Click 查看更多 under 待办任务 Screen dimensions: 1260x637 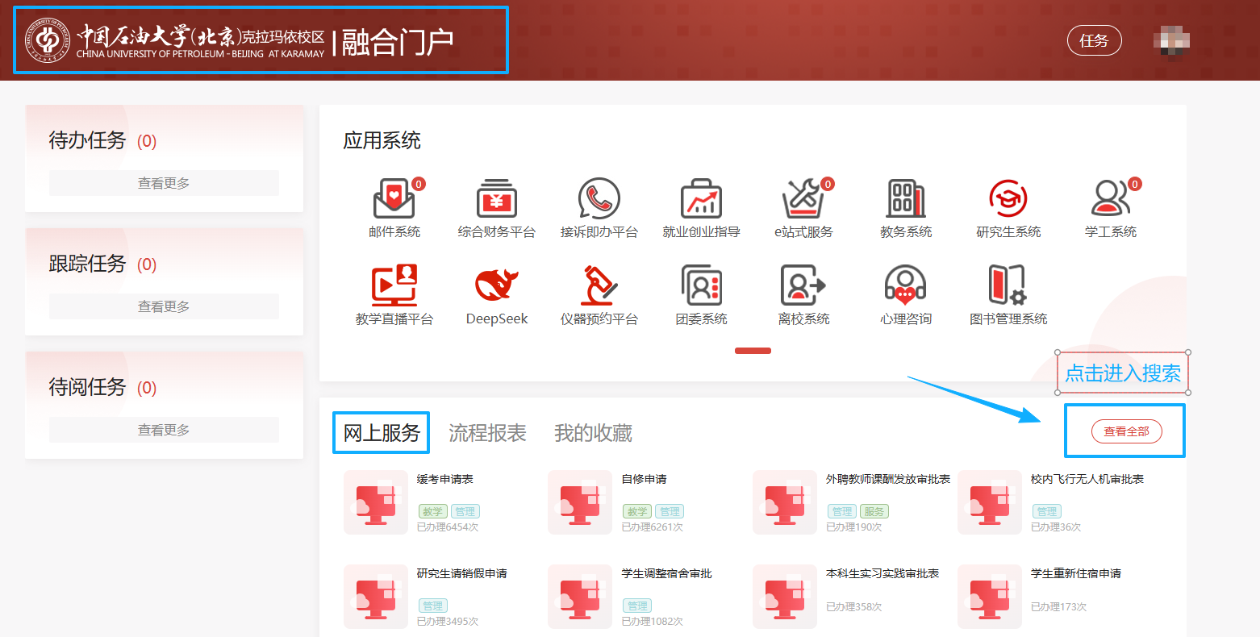click(164, 183)
